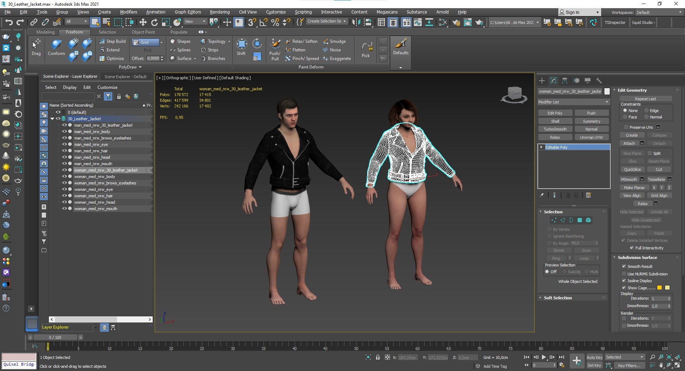This screenshot has width=685, height=371.
Task: Open the Schematic View icon
Action: (x=429, y=22)
